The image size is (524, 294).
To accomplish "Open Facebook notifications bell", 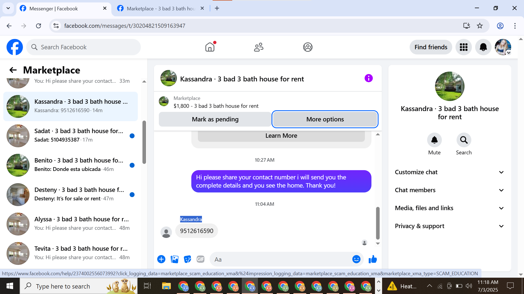I will [x=483, y=47].
